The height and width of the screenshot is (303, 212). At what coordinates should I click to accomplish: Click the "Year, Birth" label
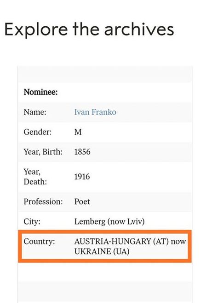(x=43, y=152)
